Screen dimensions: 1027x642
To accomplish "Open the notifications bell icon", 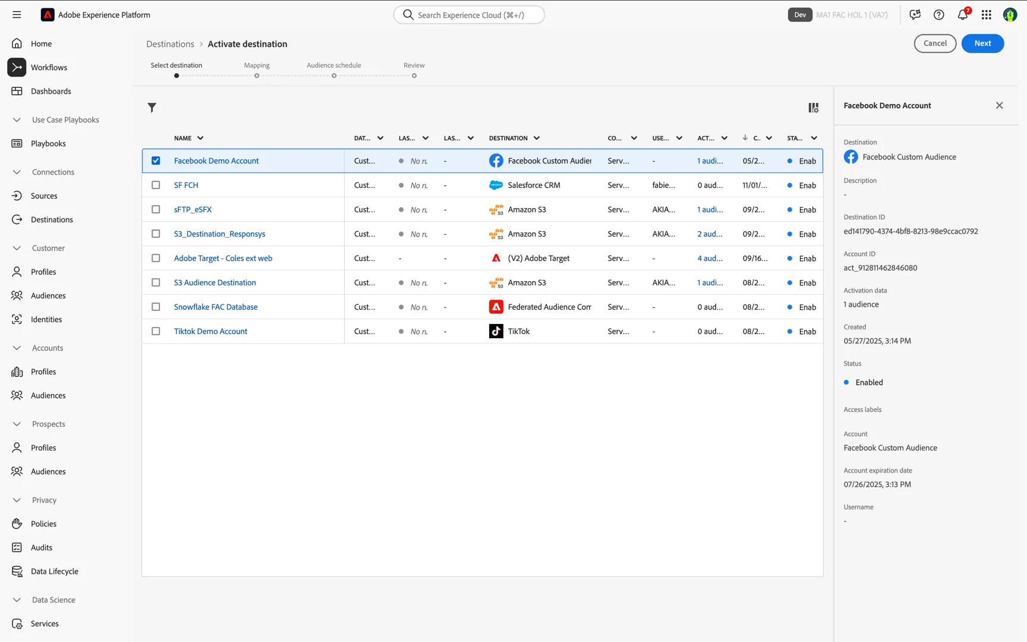I will (x=963, y=15).
